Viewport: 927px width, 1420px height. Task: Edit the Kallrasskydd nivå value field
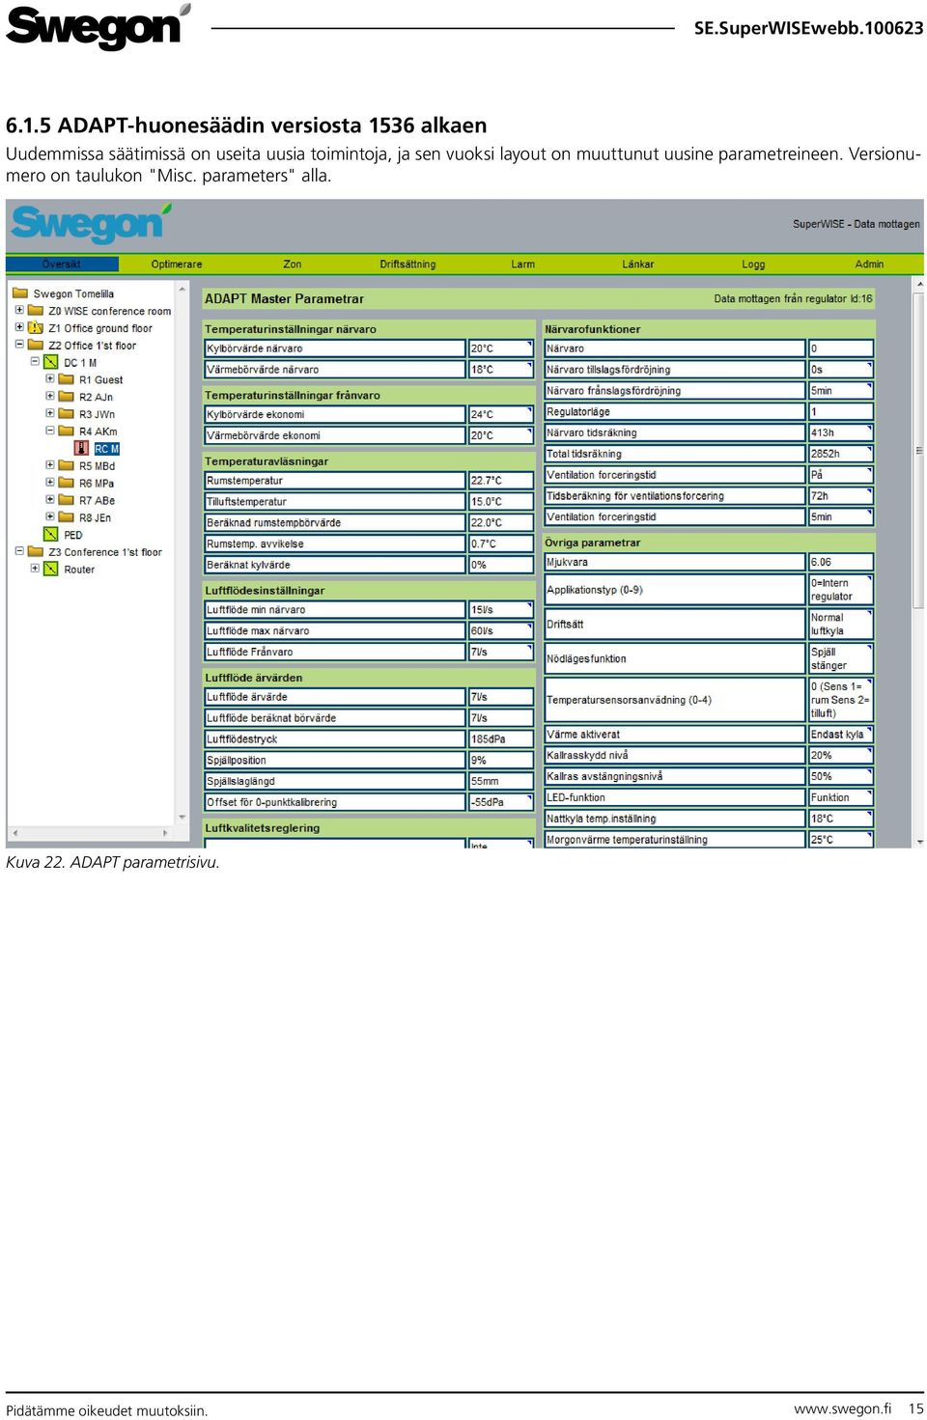(841, 755)
